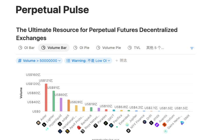The image size is (217, 140).
Task: Open the TVL view tab
Action: tap(134, 48)
